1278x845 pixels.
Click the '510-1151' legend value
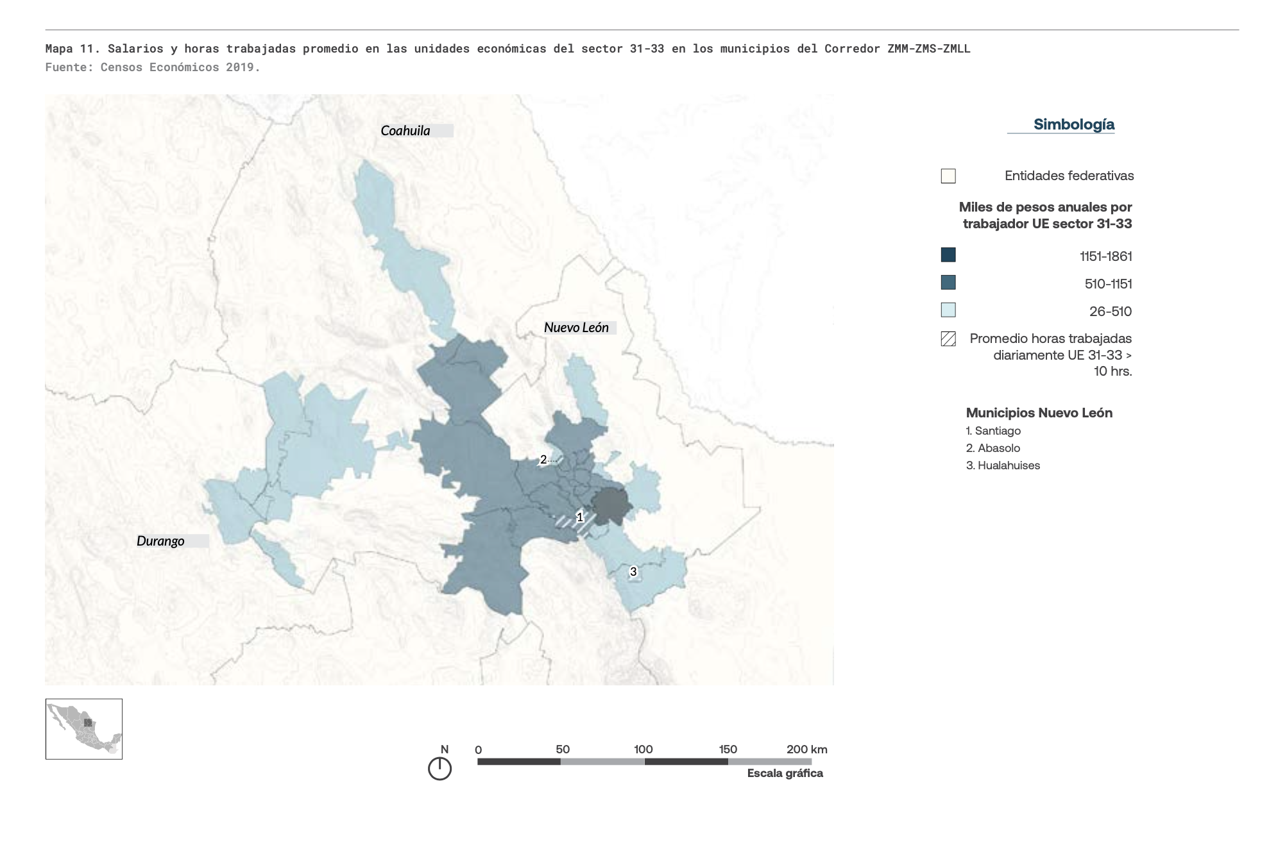[x=1109, y=284]
